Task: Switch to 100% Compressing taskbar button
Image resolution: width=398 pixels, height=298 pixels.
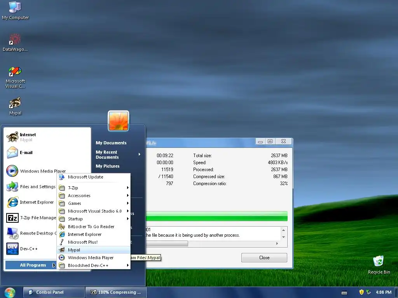Action: pyautogui.click(x=116, y=292)
